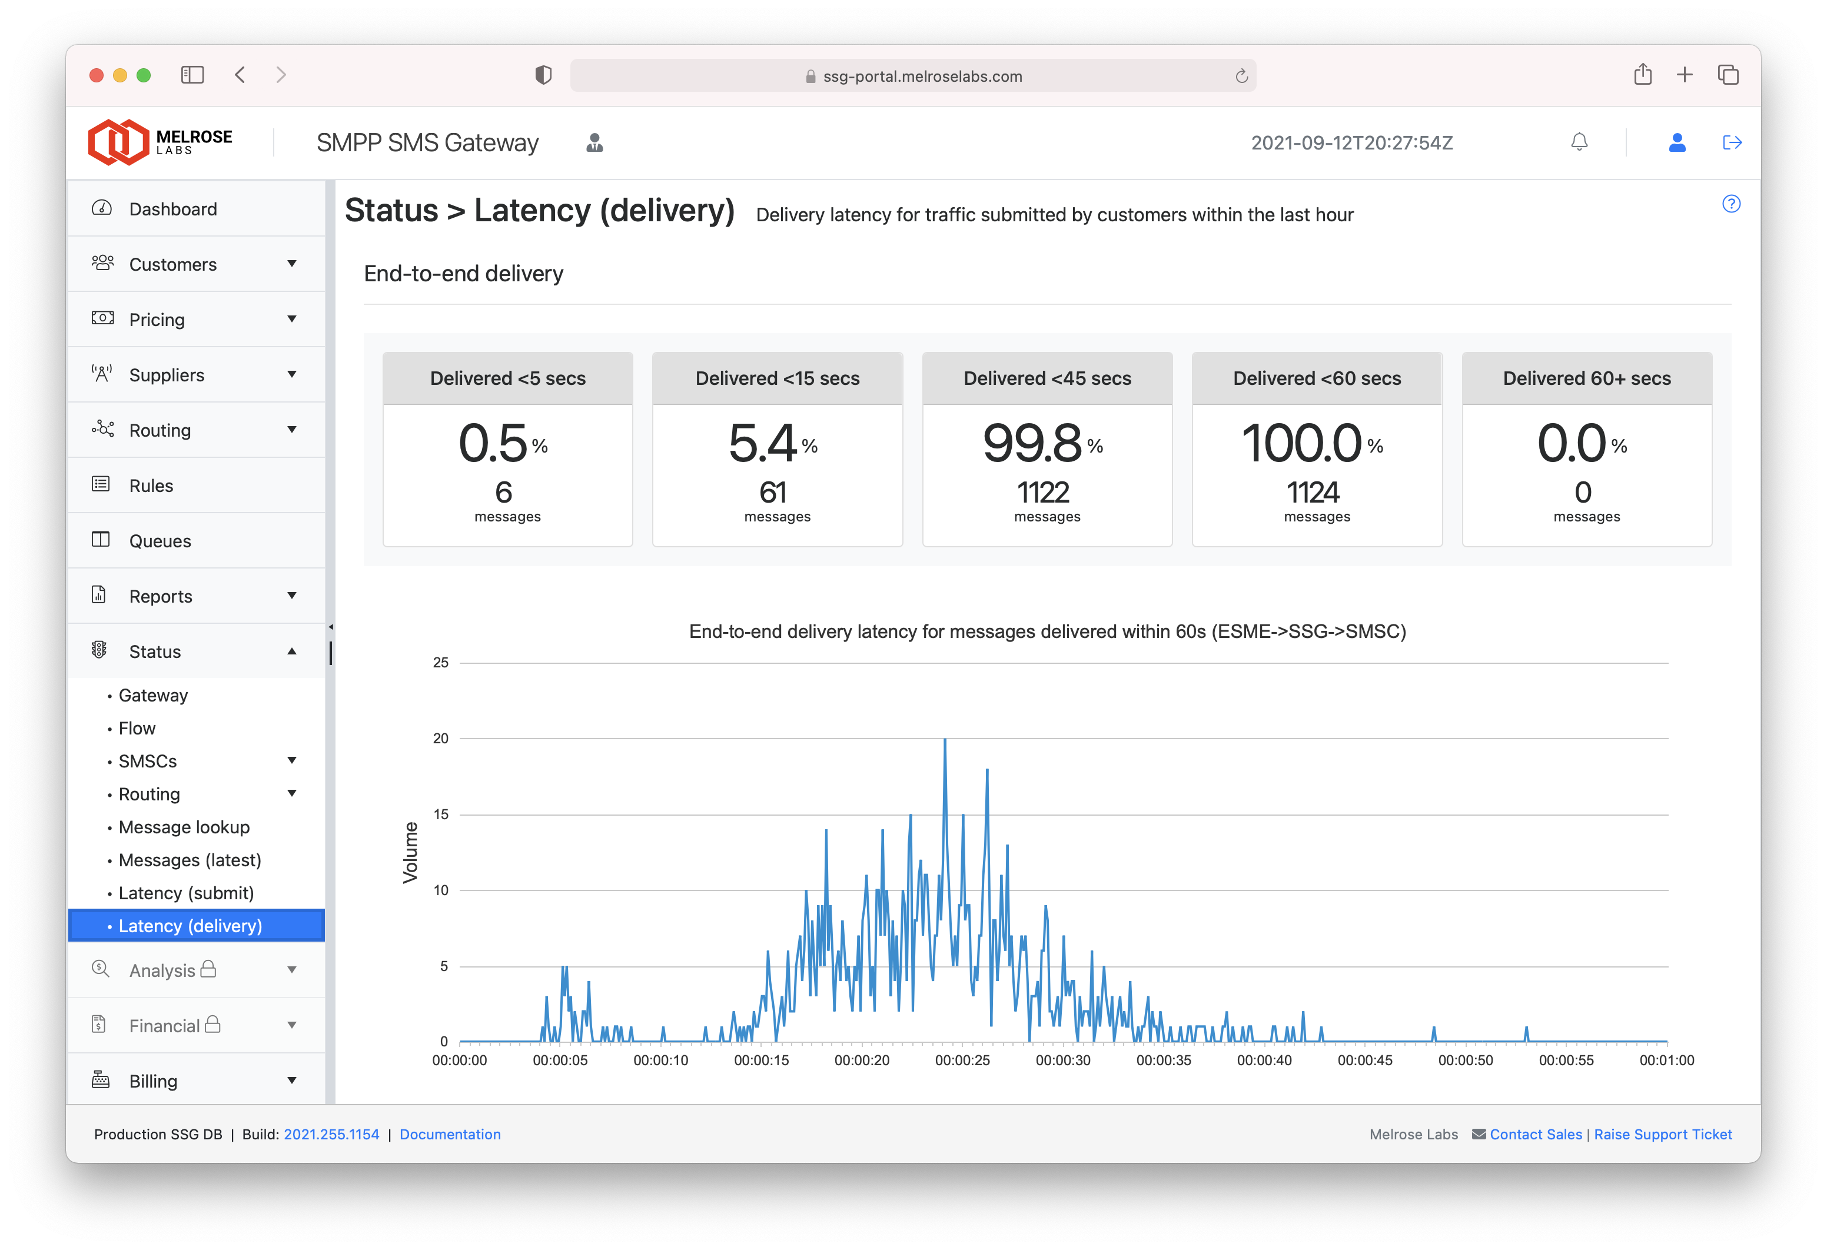Select the Latency (submit) item
The image size is (1827, 1250).
coord(187,893)
